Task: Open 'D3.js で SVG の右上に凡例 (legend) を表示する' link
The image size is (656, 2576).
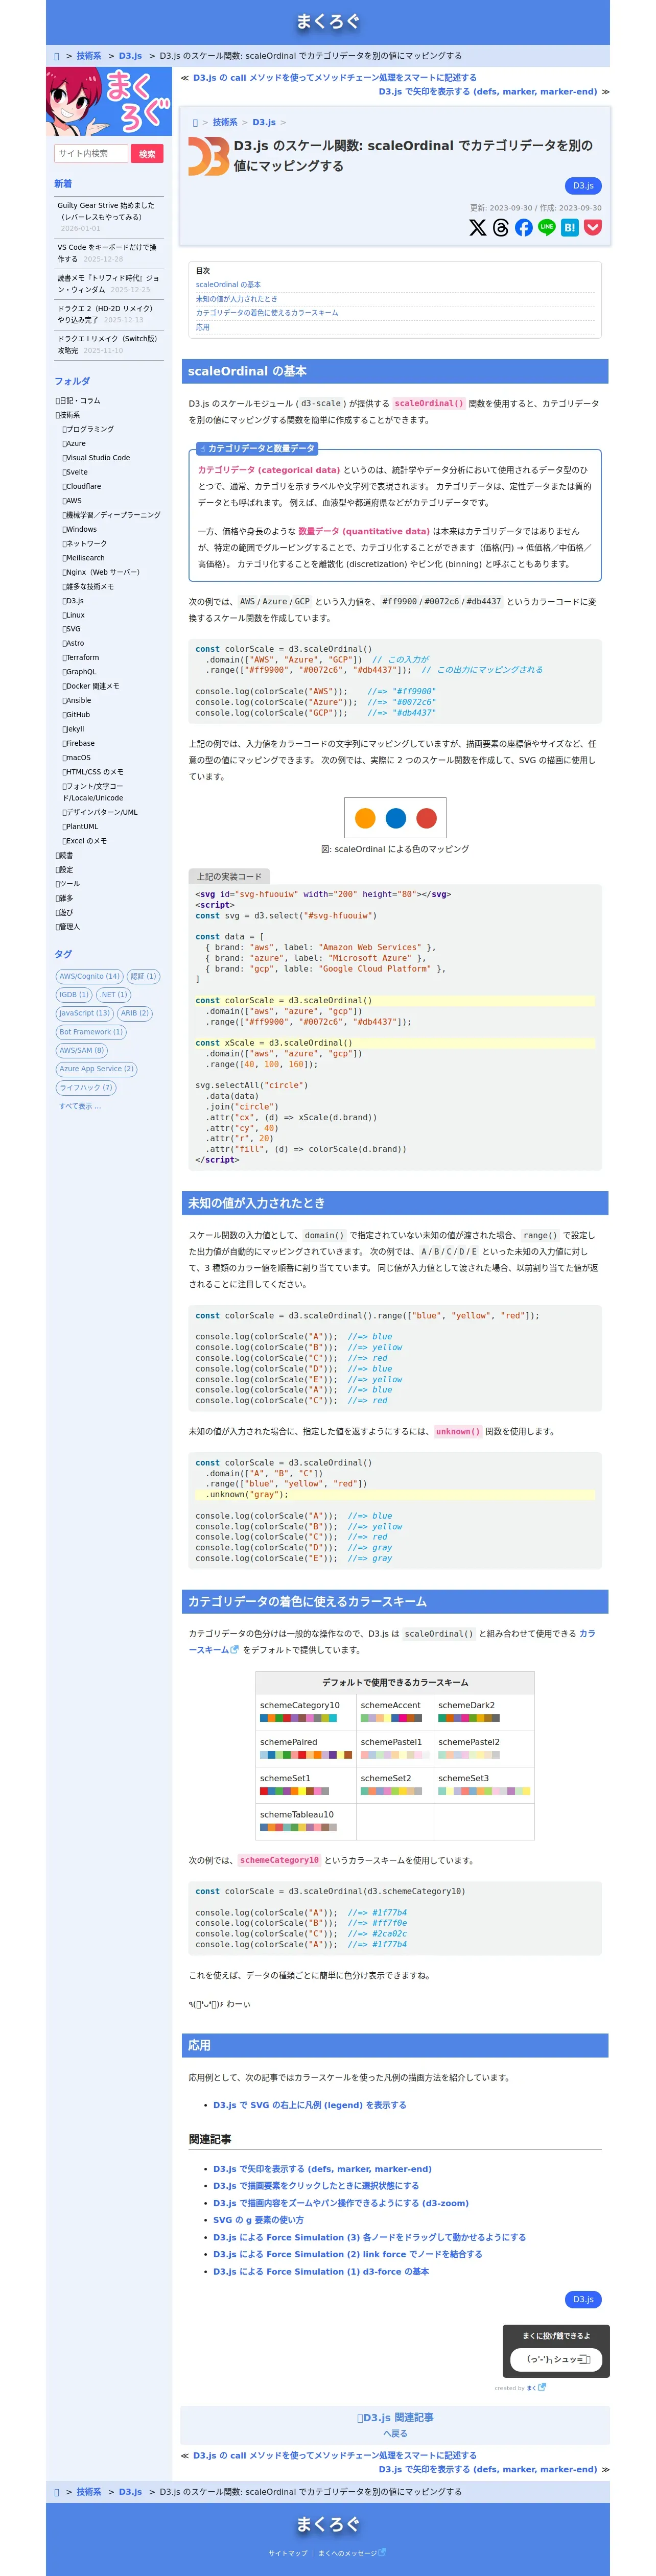Action: click(x=309, y=2105)
